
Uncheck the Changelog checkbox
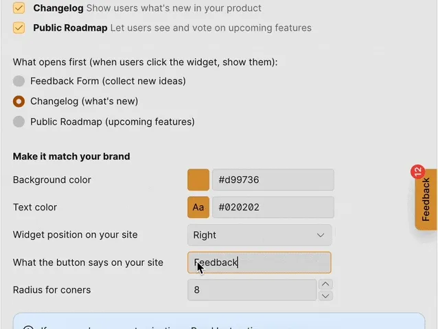point(19,8)
